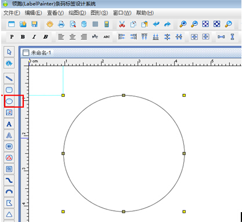Image resolution: width=242 pixels, height=222 pixels.
Task: Justify text alignment
Action: pos(84,37)
